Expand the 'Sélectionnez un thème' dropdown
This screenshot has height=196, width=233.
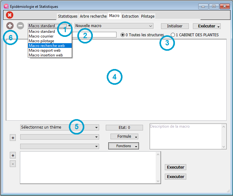click(59, 127)
